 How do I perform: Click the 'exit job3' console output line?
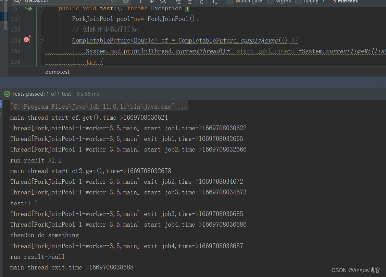click(126, 214)
